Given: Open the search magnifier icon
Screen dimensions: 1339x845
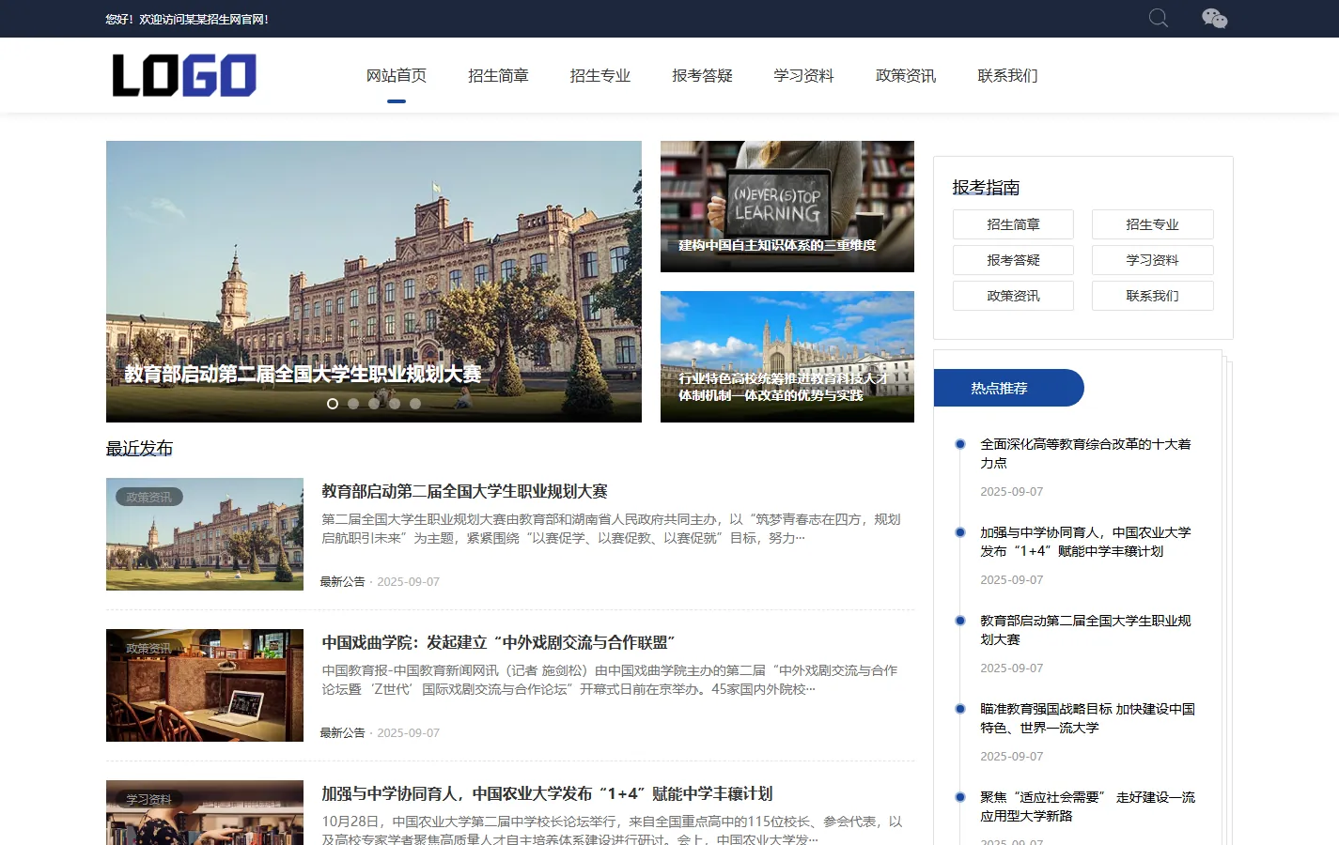Looking at the screenshot, I should tap(1159, 19).
